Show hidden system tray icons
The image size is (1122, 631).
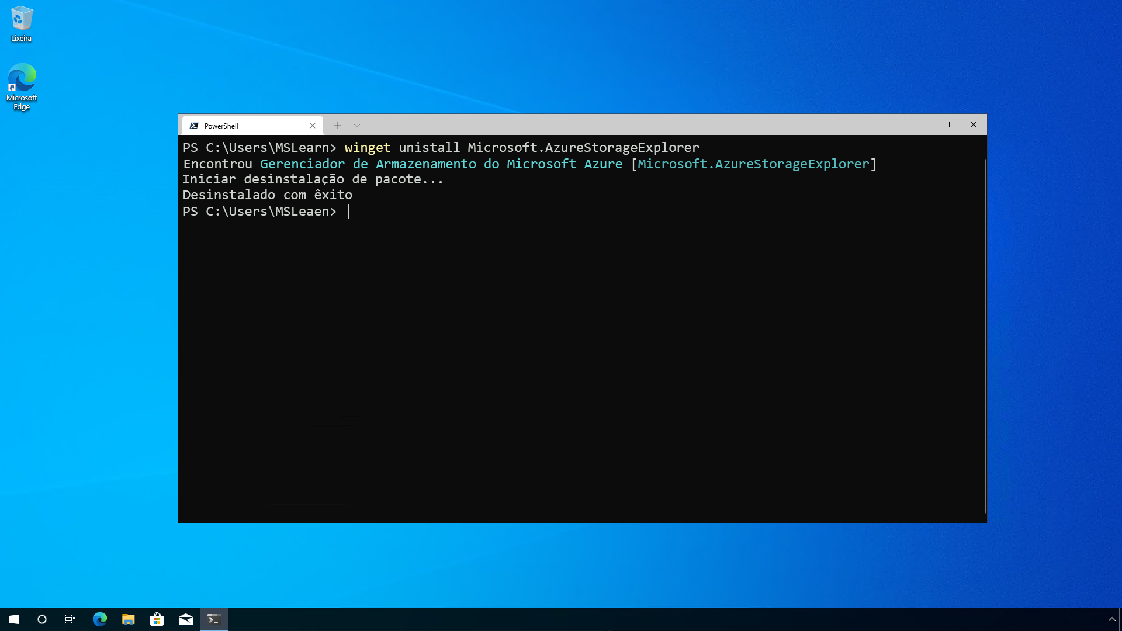click(x=1111, y=619)
